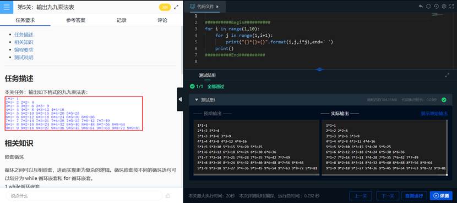
Task: Click the End comment on line 7
Action: tap(235, 55)
